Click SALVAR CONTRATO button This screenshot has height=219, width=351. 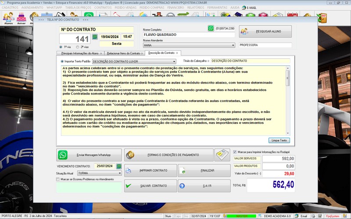coord(150,186)
